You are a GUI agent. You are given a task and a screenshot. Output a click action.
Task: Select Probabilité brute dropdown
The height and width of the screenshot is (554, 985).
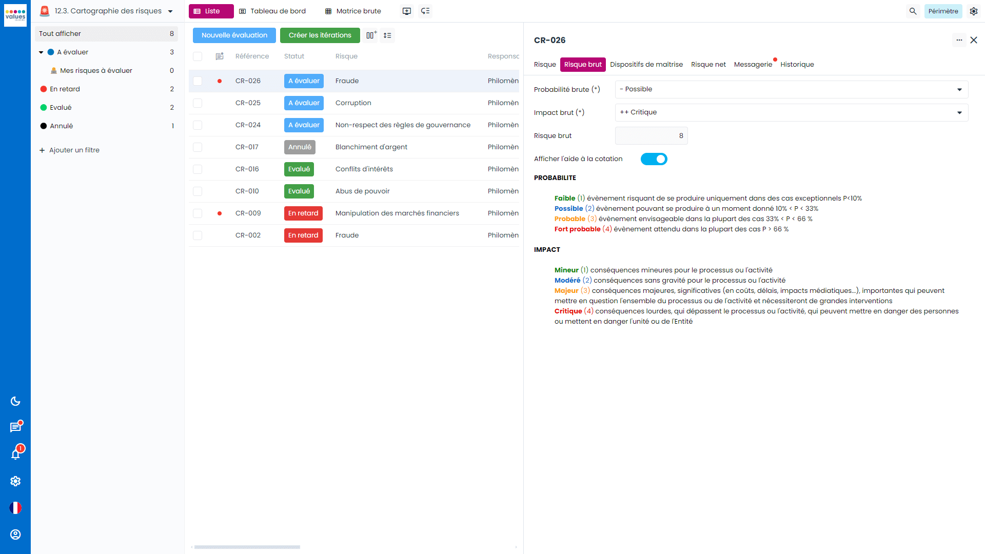[790, 89]
